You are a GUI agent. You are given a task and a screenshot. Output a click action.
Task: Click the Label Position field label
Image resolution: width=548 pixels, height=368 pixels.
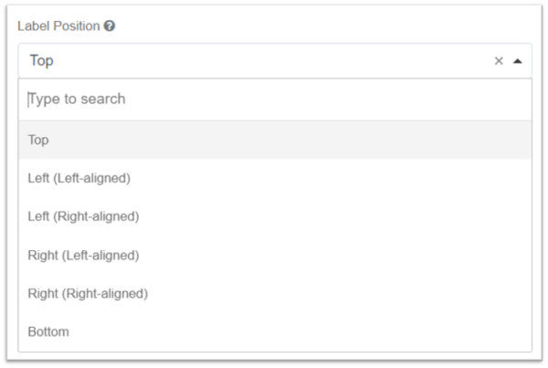click(x=58, y=26)
